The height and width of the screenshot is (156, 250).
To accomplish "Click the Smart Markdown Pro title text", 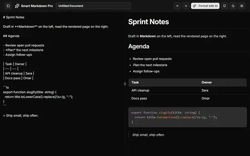I will tap(37, 6).
